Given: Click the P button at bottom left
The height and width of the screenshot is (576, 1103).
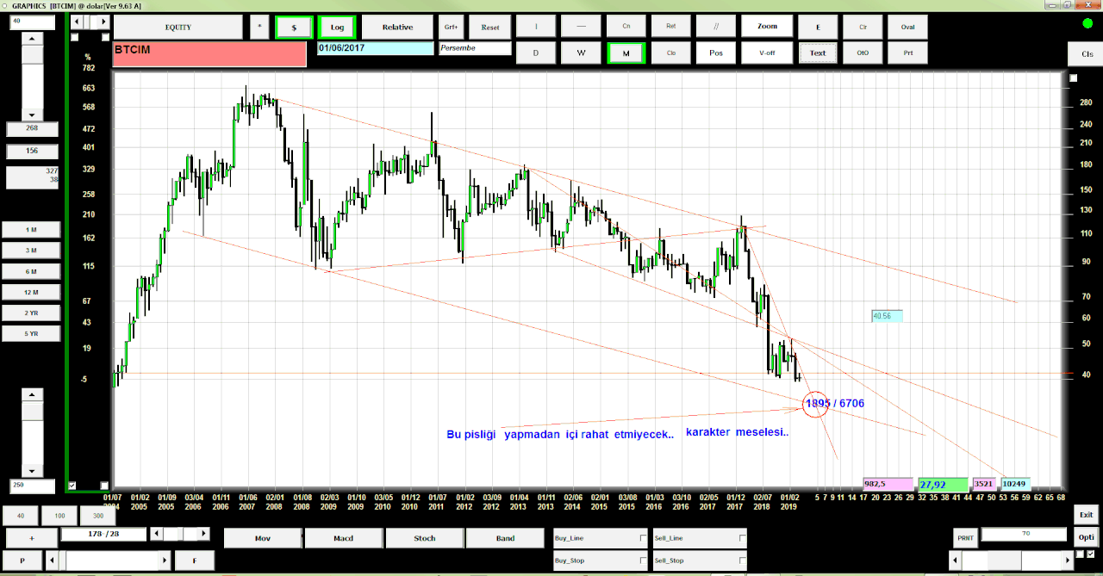Looking at the screenshot, I should tap(22, 561).
